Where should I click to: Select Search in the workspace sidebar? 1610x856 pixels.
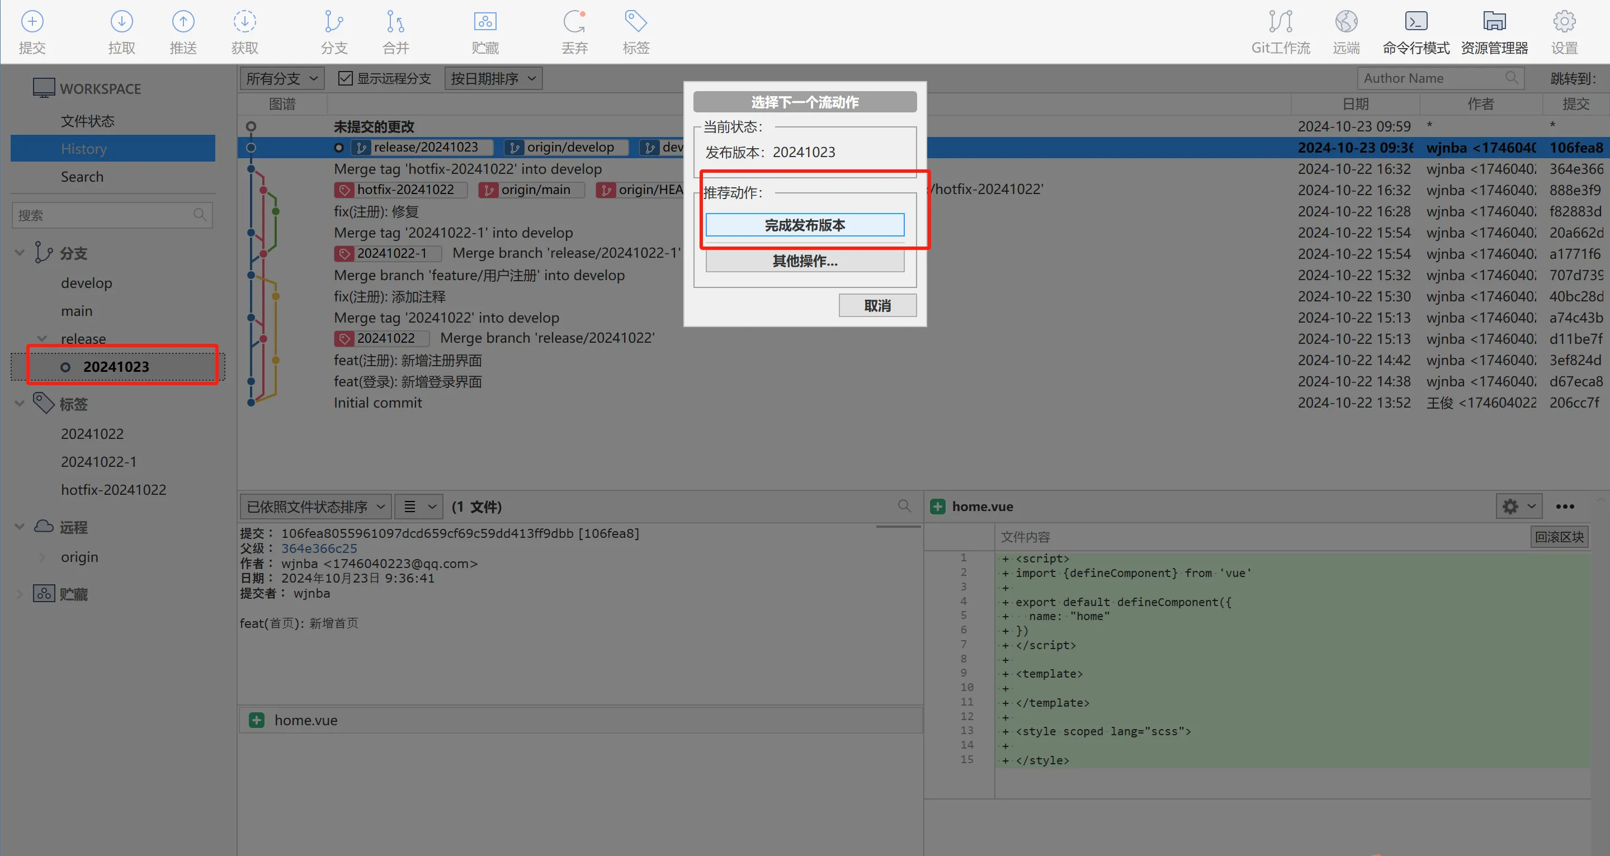click(82, 177)
